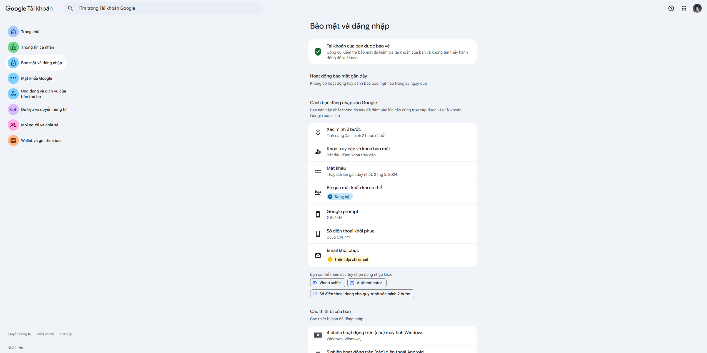
Task: Click the search magnifier icon
Action: (71, 8)
